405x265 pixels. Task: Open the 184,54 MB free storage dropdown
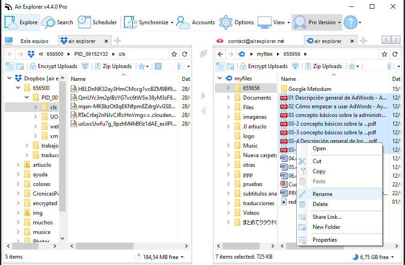182,257
